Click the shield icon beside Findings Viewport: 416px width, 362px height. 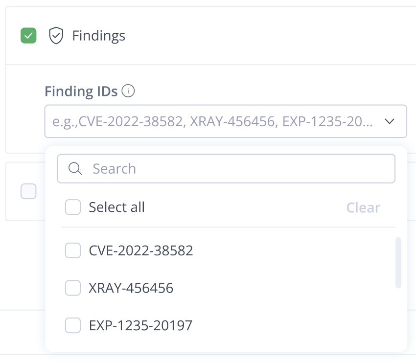(56, 36)
